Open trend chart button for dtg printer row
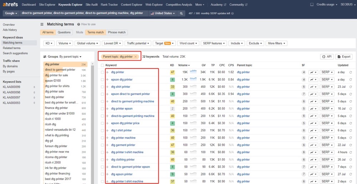357x184 pixels. pos(313,72)
